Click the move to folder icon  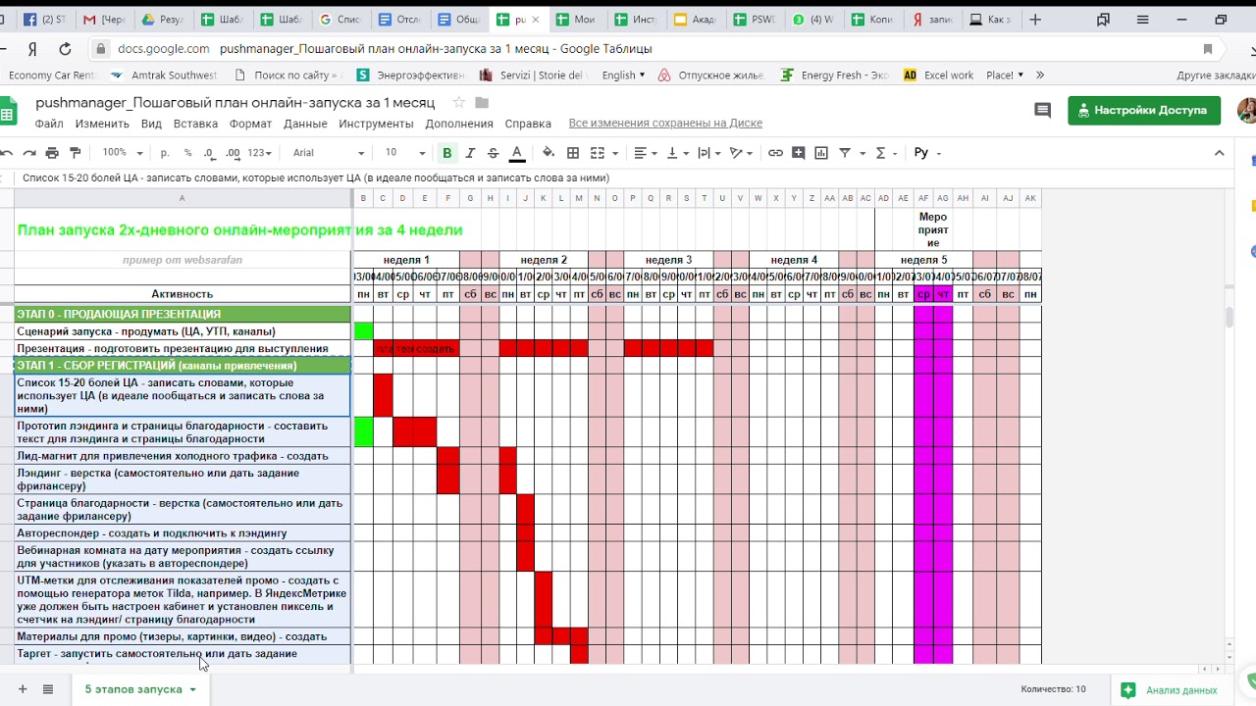pyautogui.click(x=482, y=103)
